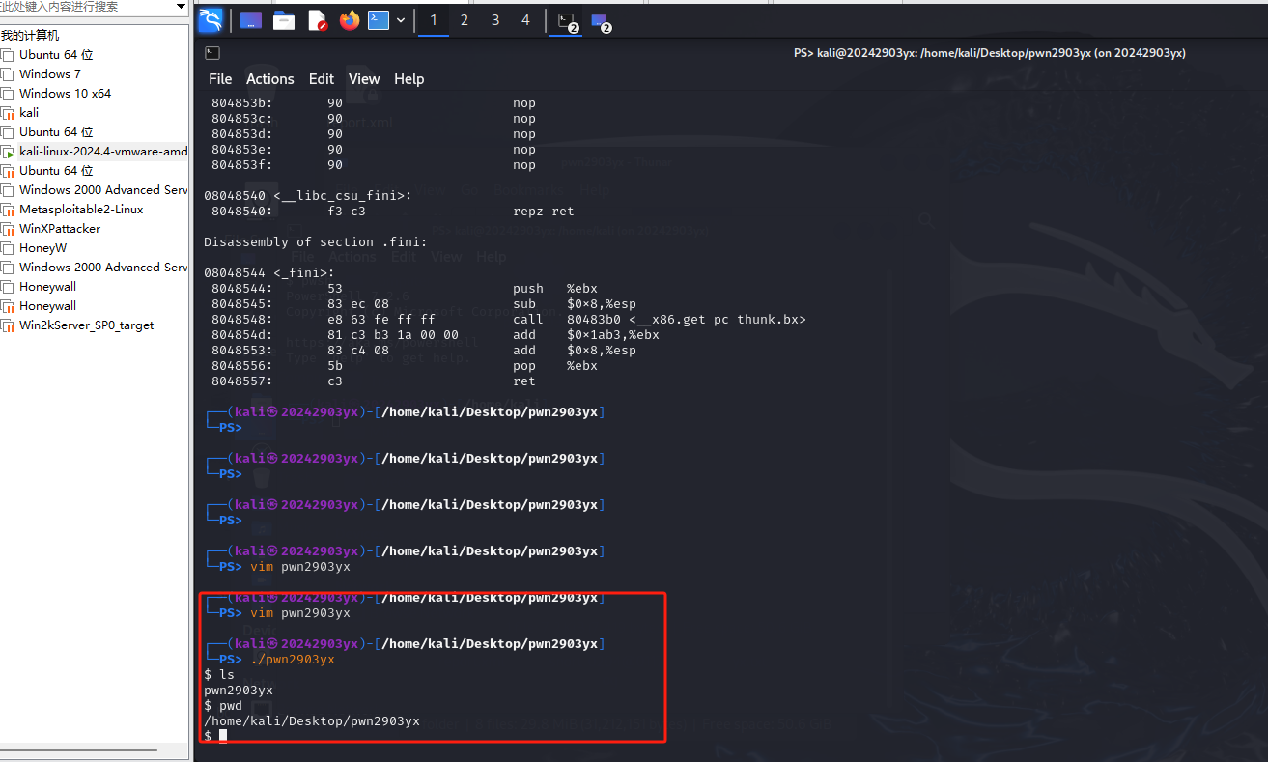The image size is (1268, 762).
Task: Click the library horizontal scrollbar
Action: [x=77, y=749]
